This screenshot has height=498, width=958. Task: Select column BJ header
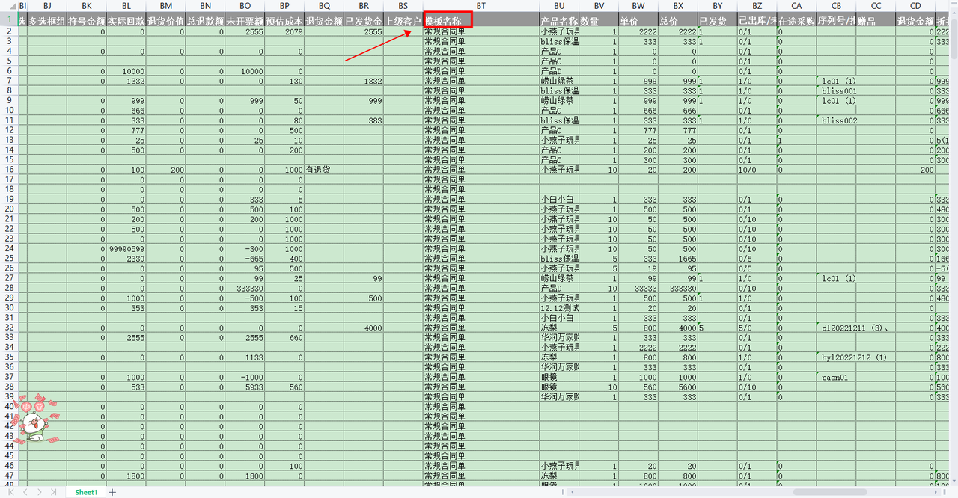(47, 6)
